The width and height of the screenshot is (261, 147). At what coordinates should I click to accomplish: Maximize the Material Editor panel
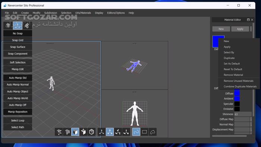point(248,20)
